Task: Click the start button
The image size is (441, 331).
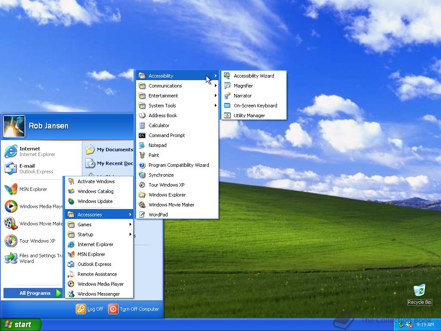Action: click(x=20, y=325)
